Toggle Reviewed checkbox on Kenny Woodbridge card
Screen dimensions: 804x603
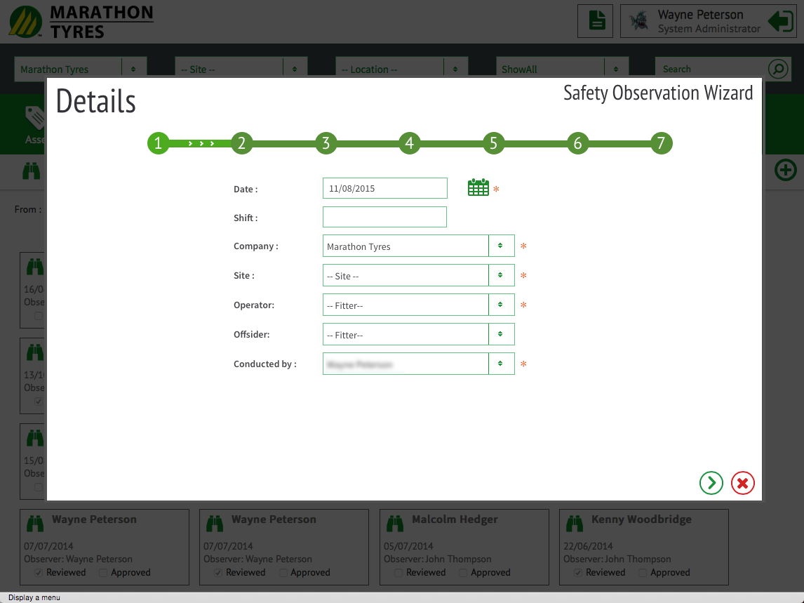579,573
